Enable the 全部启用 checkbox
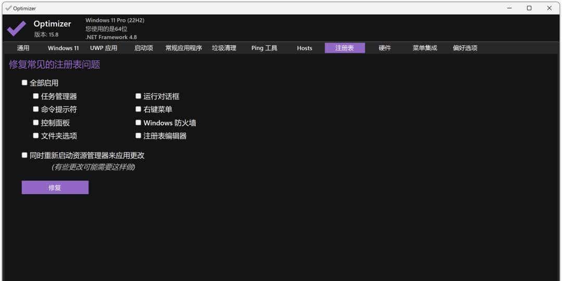 pyautogui.click(x=24, y=83)
